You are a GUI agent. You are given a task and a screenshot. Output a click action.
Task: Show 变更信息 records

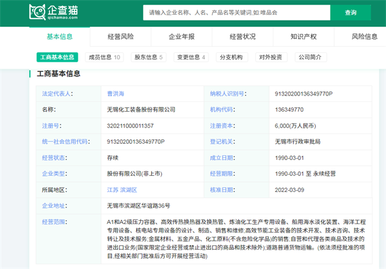coord(191,57)
